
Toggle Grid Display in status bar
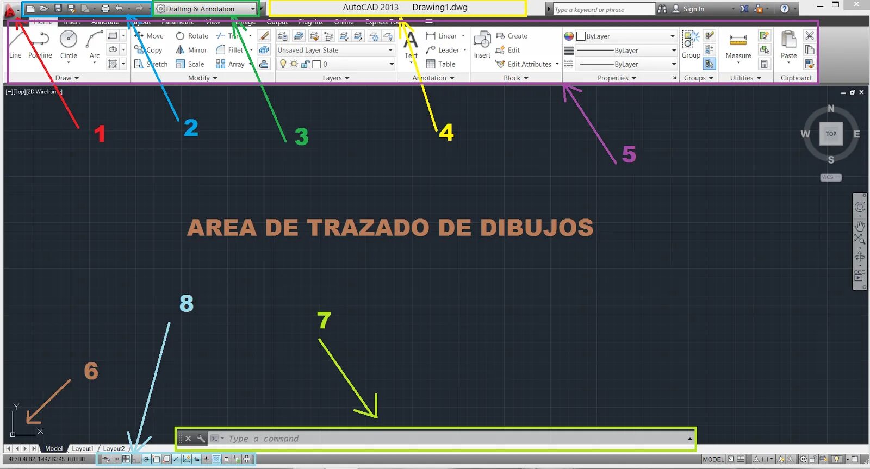coord(126,459)
